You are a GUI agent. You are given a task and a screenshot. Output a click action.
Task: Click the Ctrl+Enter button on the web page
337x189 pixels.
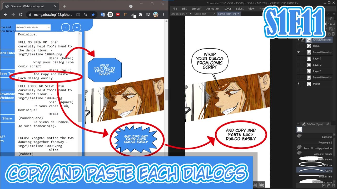(7, 53)
